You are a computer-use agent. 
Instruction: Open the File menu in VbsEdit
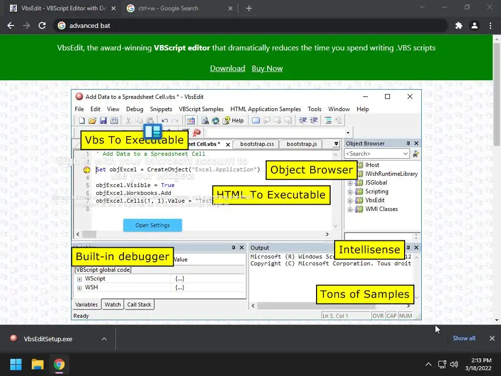pyautogui.click(x=79, y=109)
